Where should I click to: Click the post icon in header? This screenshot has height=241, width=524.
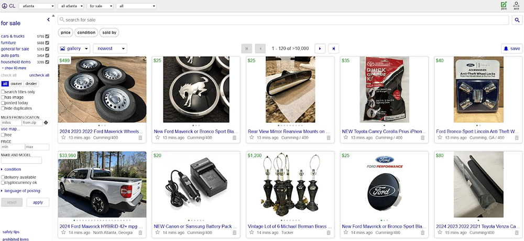(x=504, y=5)
